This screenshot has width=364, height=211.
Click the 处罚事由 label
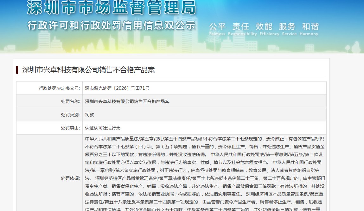[70, 128]
